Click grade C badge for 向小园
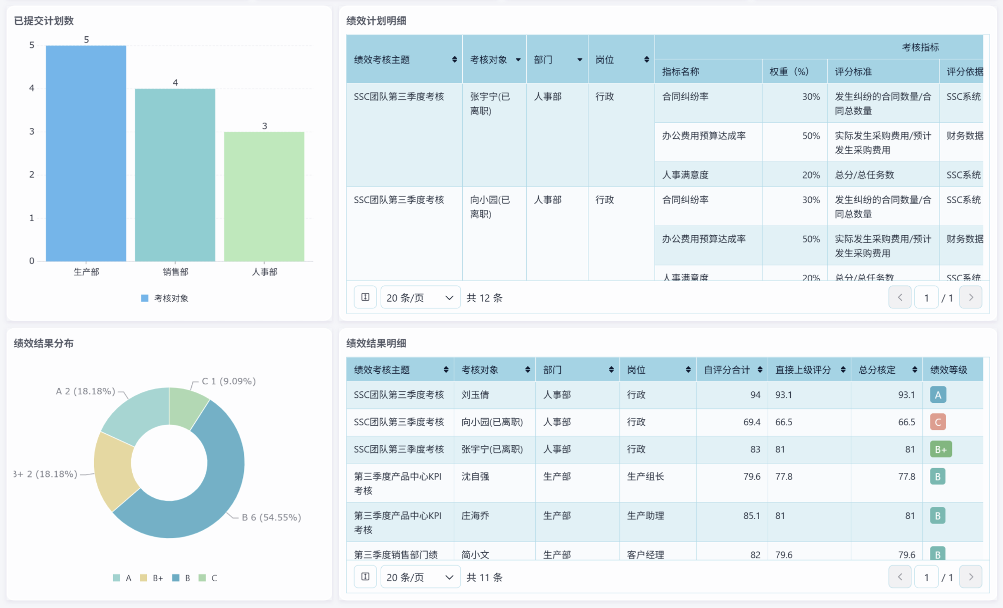The image size is (1003, 608). tap(938, 422)
